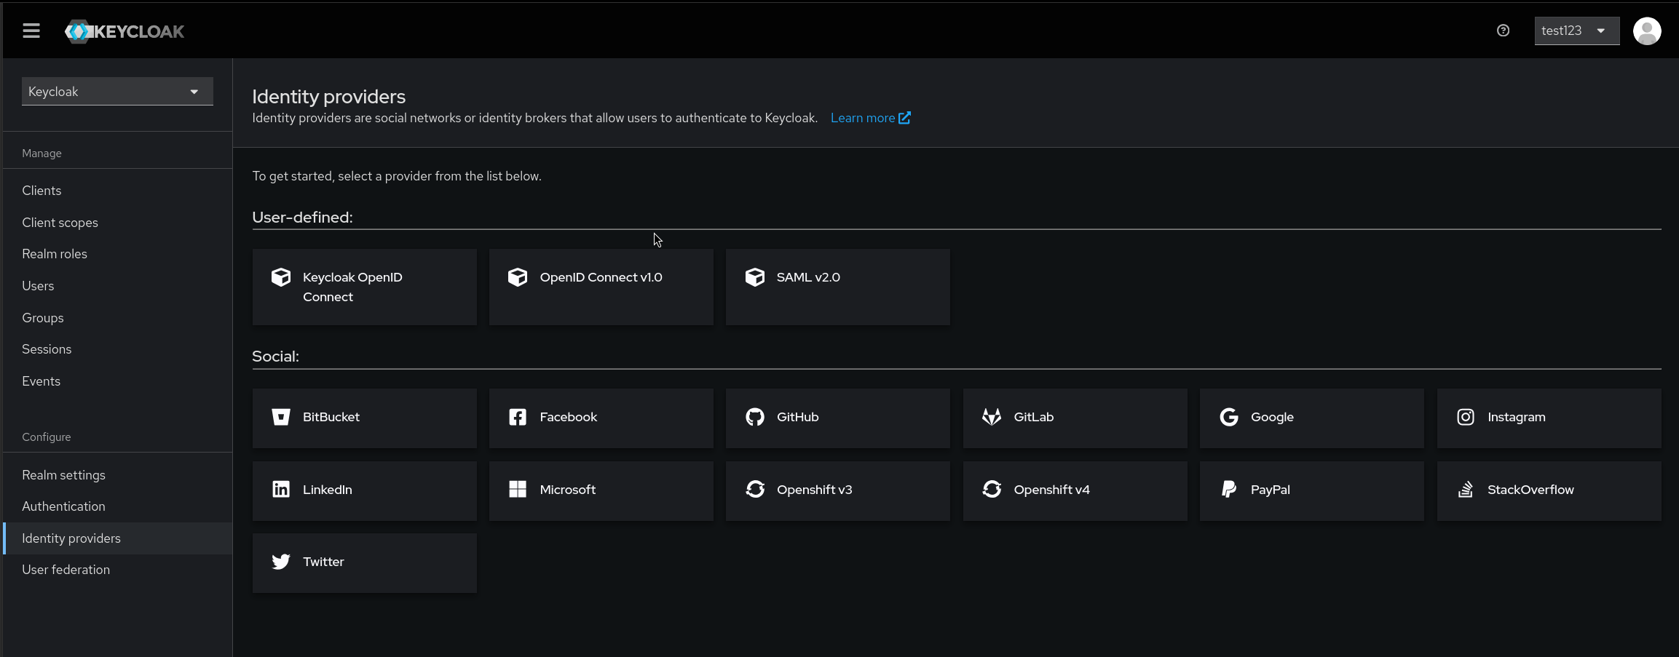Choose the GitHub provider card

[837, 418]
